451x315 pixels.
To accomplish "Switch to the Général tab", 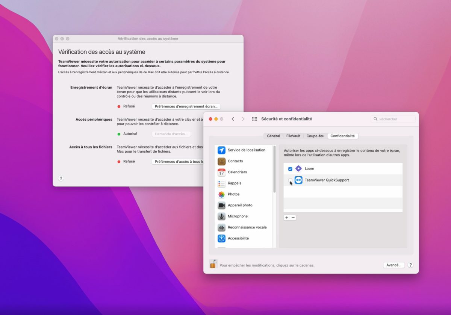I will pyautogui.click(x=273, y=136).
